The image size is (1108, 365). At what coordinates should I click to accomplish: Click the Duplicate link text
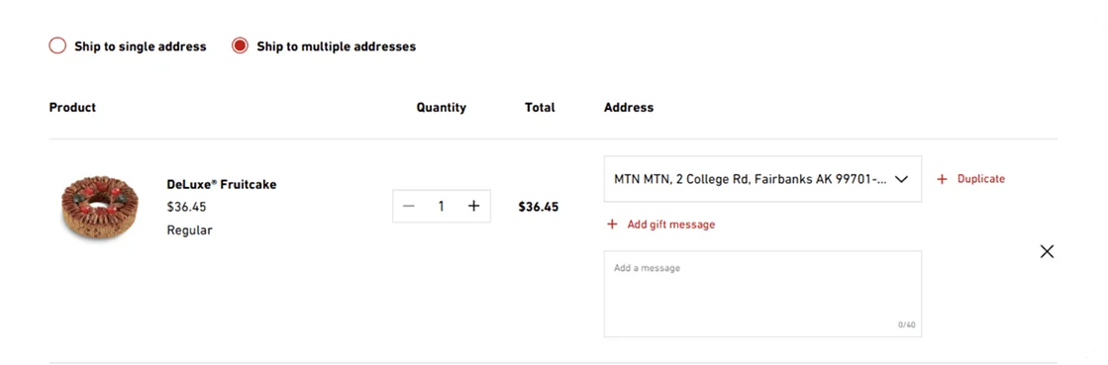coord(981,179)
